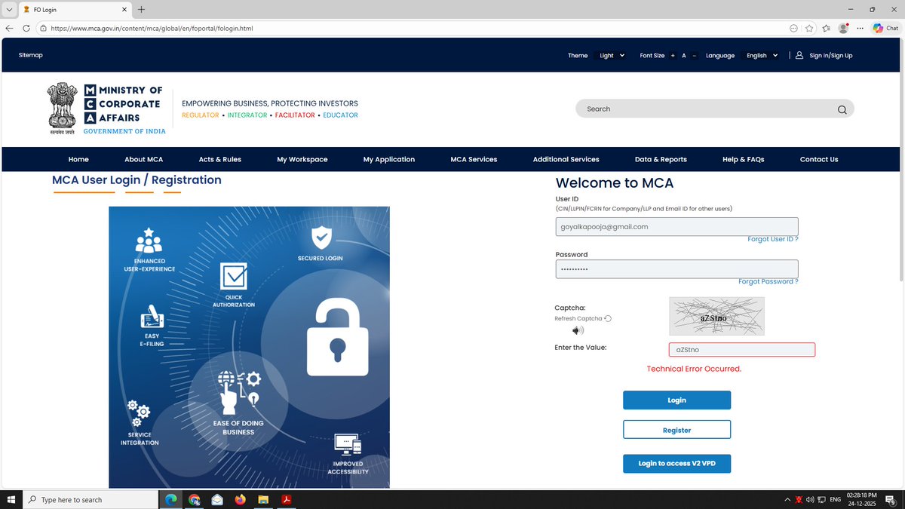The width and height of the screenshot is (905, 509).
Task: Open the Language English dropdown
Action: tap(762, 56)
